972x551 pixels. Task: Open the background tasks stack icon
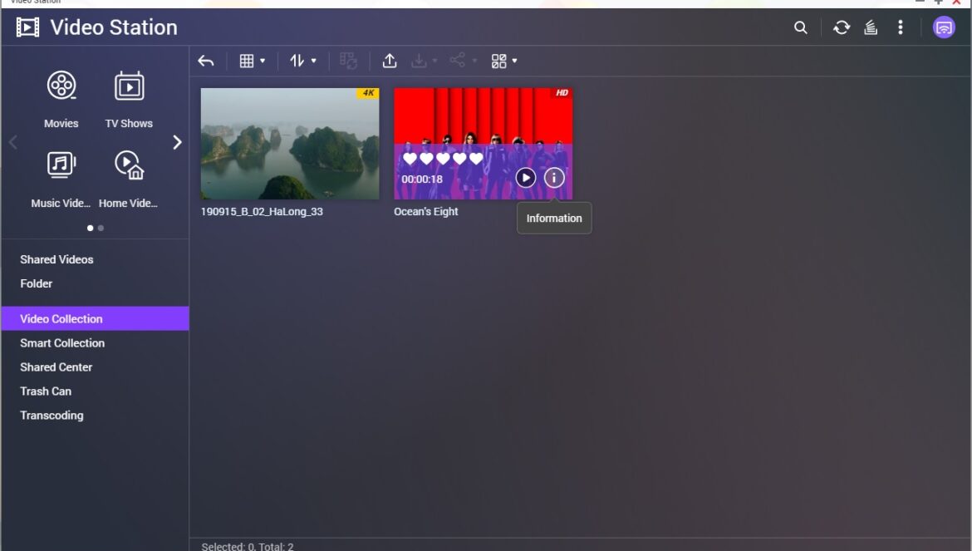click(871, 27)
